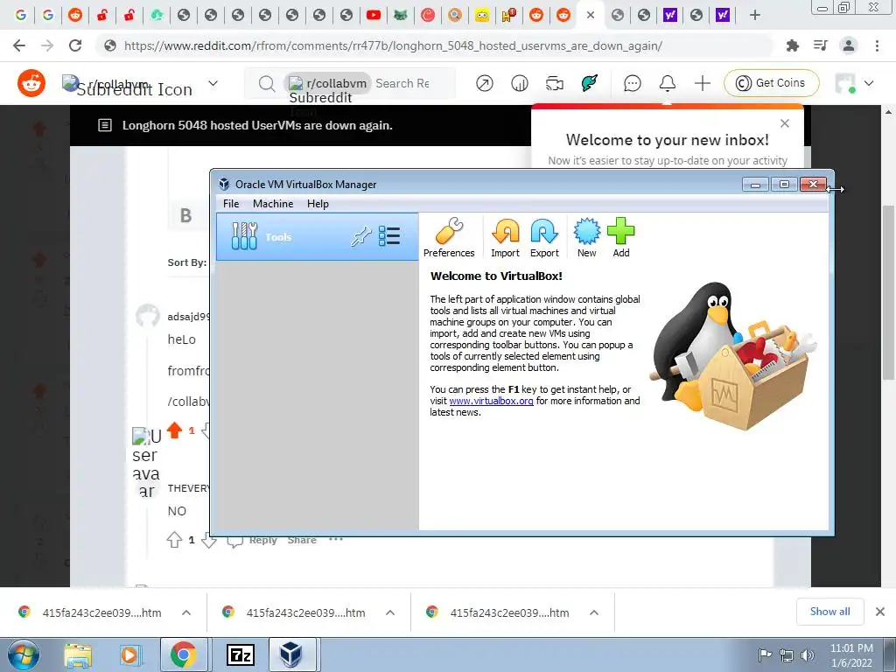
Task: Click Show all downloads
Action: coord(829,612)
